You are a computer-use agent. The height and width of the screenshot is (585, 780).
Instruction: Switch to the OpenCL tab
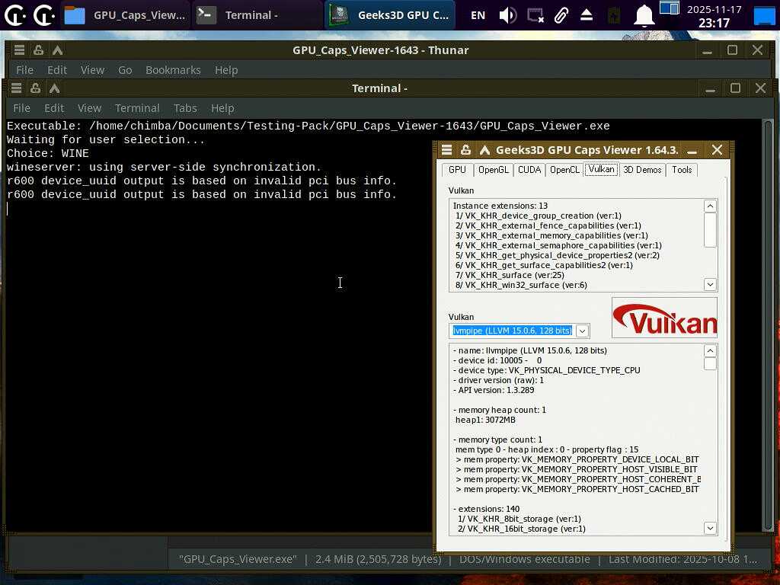[564, 170]
